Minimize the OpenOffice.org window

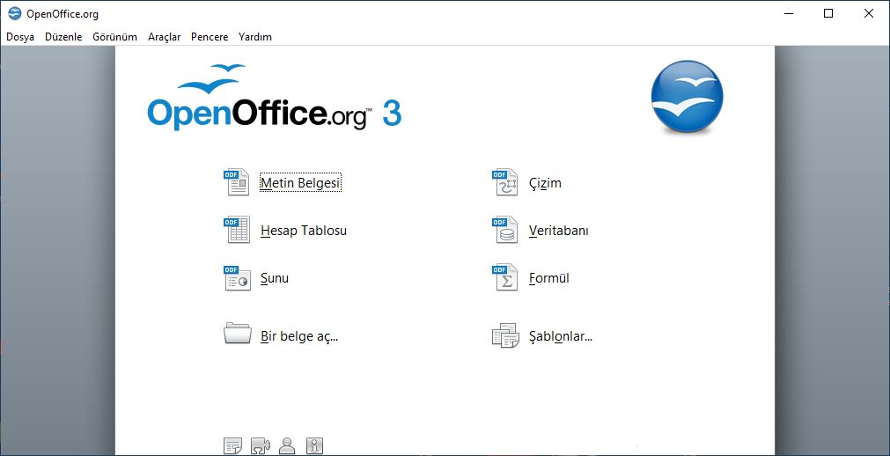pos(788,13)
